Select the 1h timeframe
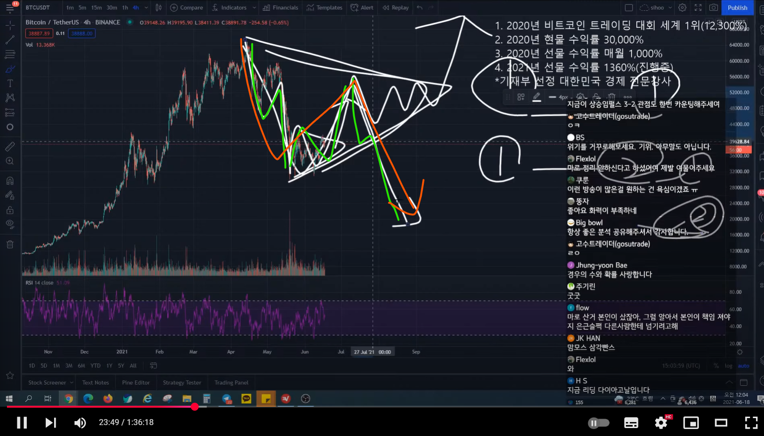The image size is (764, 436). click(x=125, y=7)
